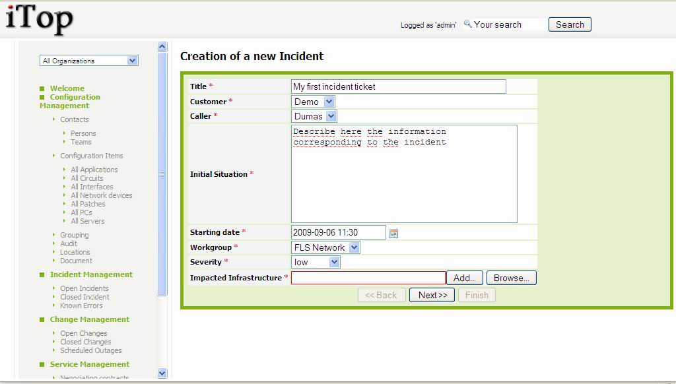Screen dimensions: 676x384
Task: Click into the Initial Situation text area
Action: tap(404, 174)
